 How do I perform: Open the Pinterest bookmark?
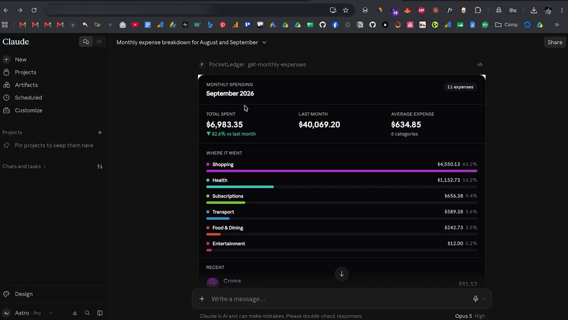[223, 25]
